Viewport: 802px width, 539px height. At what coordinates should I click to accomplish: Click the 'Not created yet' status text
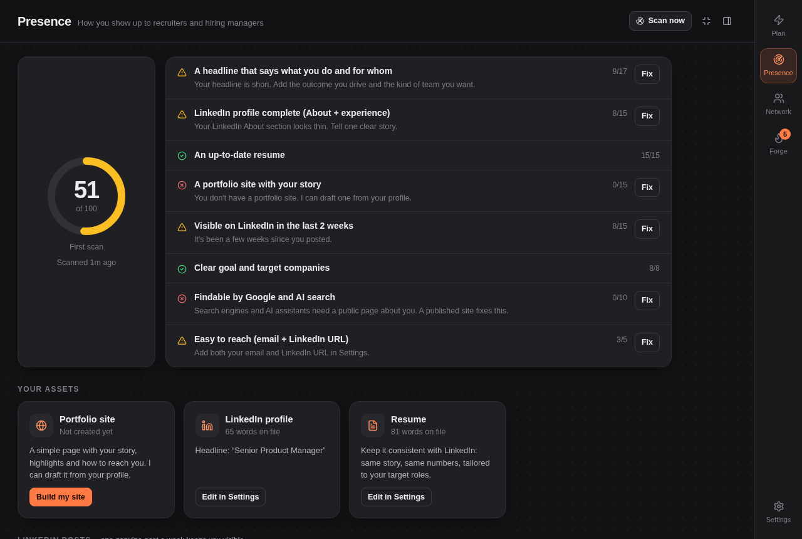point(86,432)
